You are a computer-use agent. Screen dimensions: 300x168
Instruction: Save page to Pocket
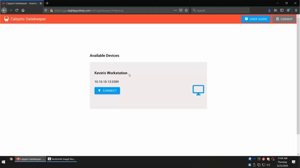point(181,10)
